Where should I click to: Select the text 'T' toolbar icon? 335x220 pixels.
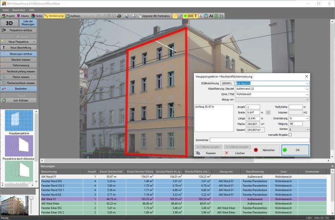196,15
